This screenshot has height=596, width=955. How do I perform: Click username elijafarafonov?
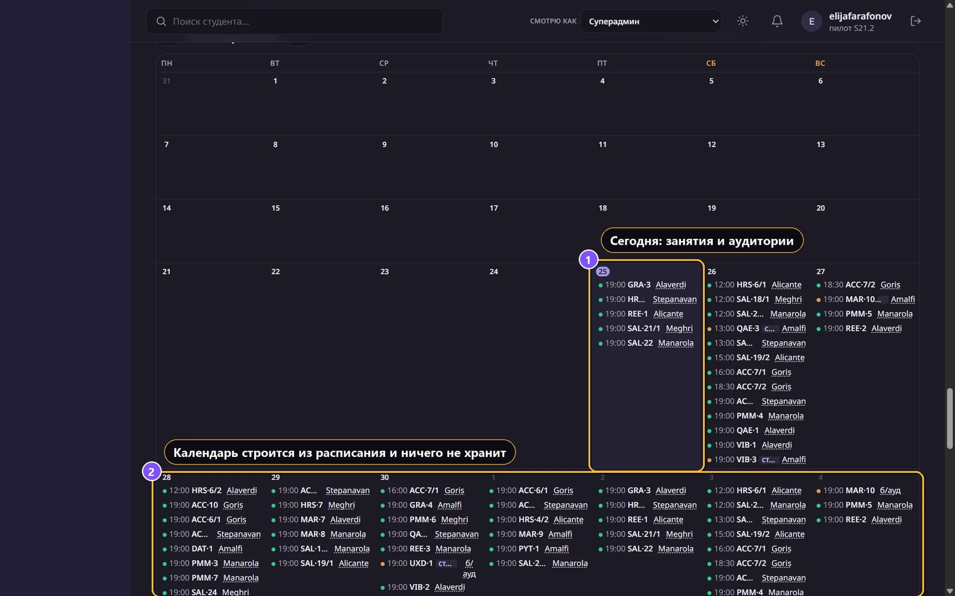(x=860, y=16)
